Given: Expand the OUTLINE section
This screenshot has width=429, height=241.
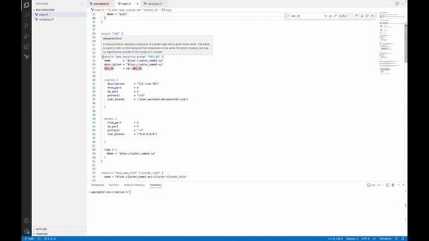Looking at the screenshot, I should point(59,229).
